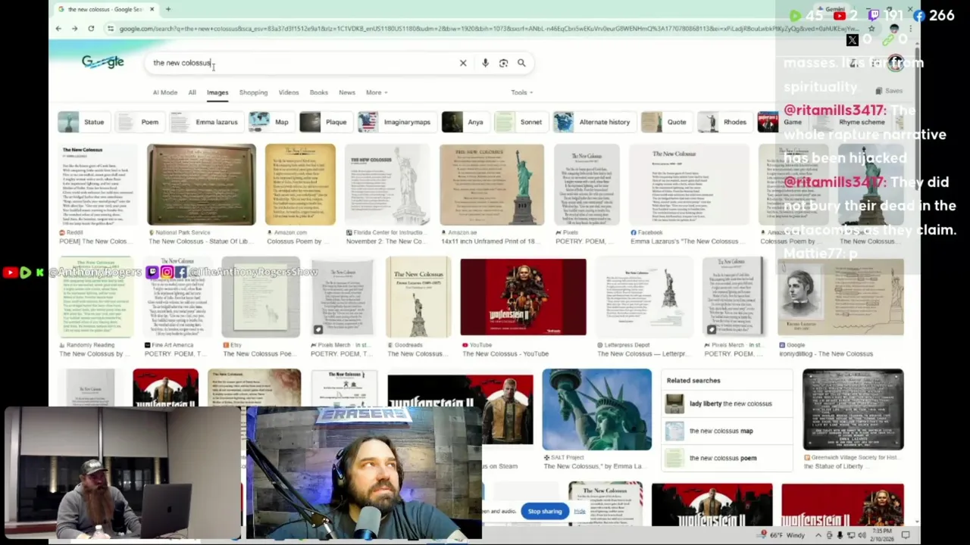
Task: Click the Stop sharing button
Action: coord(545,511)
